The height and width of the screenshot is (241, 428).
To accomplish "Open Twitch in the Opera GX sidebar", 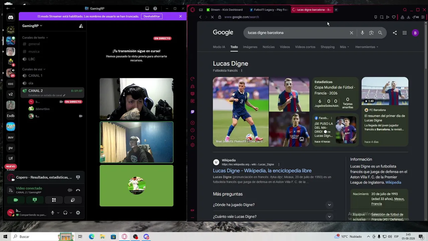I will pos(193,112).
